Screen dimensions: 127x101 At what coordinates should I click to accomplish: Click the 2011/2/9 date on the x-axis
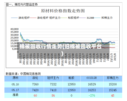(x=20, y=58)
